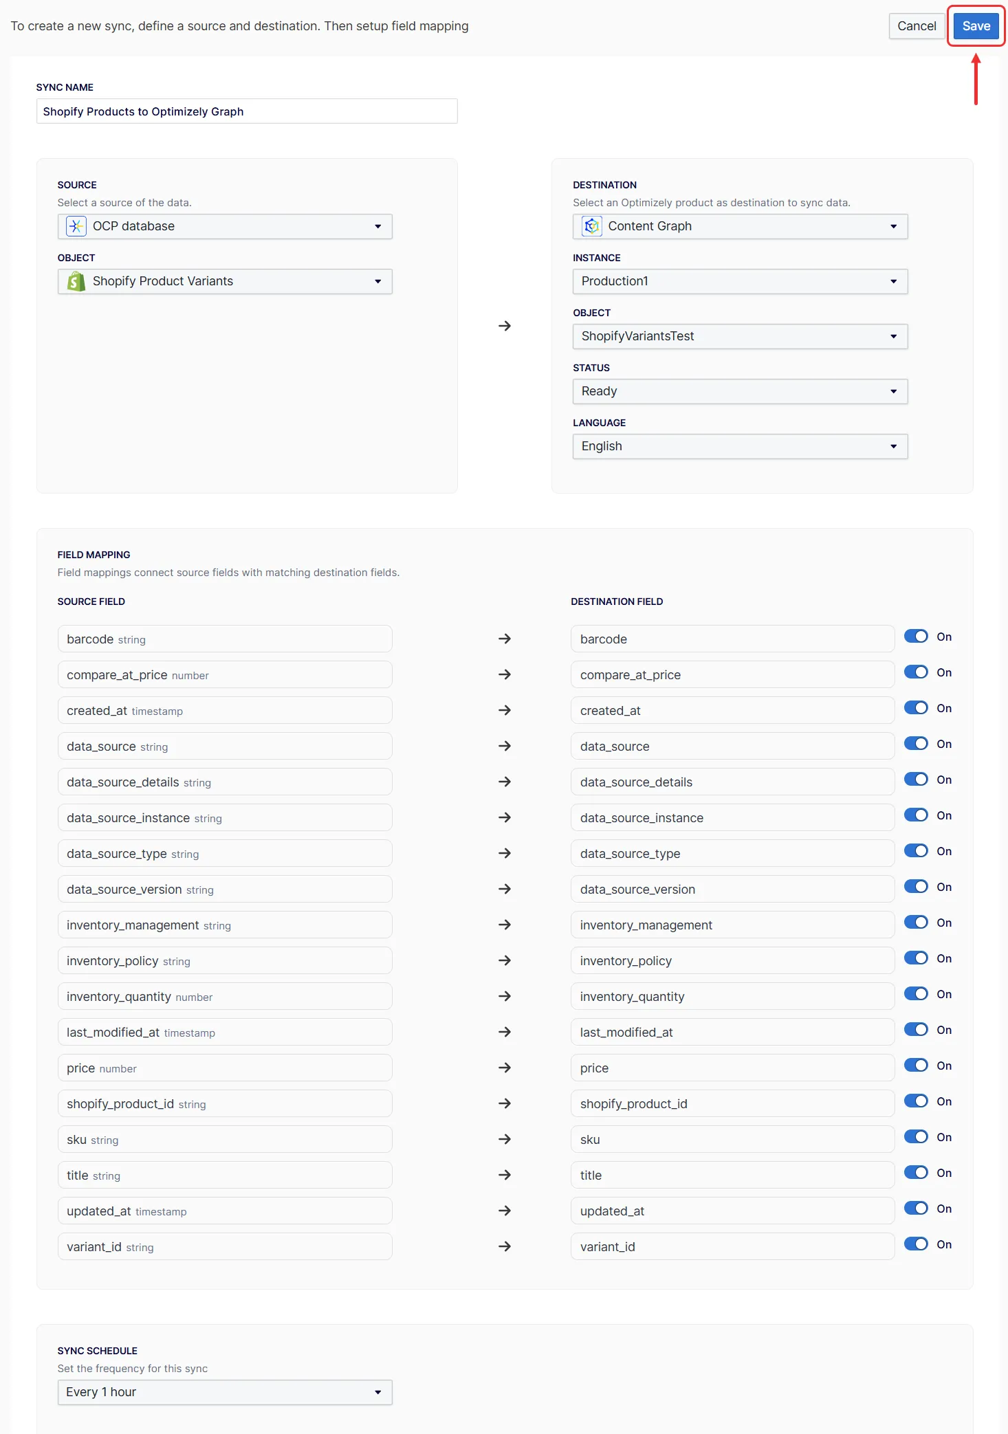Click the created_at destination field
Screen dimensions: 1008x1434
coord(732,710)
